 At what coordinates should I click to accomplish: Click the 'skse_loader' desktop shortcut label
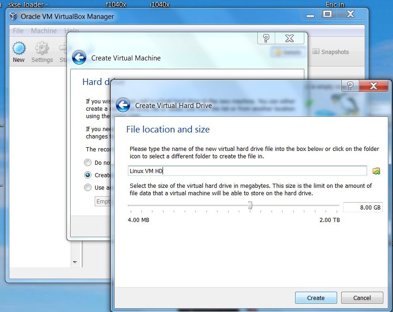[x=28, y=5]
